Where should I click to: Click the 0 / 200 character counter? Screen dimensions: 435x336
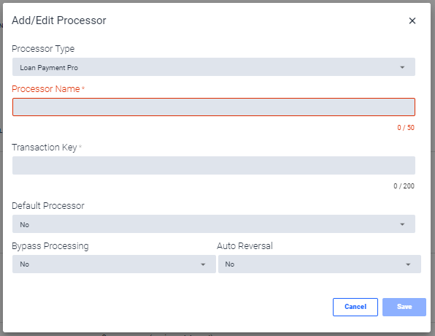tap(404, 186)
